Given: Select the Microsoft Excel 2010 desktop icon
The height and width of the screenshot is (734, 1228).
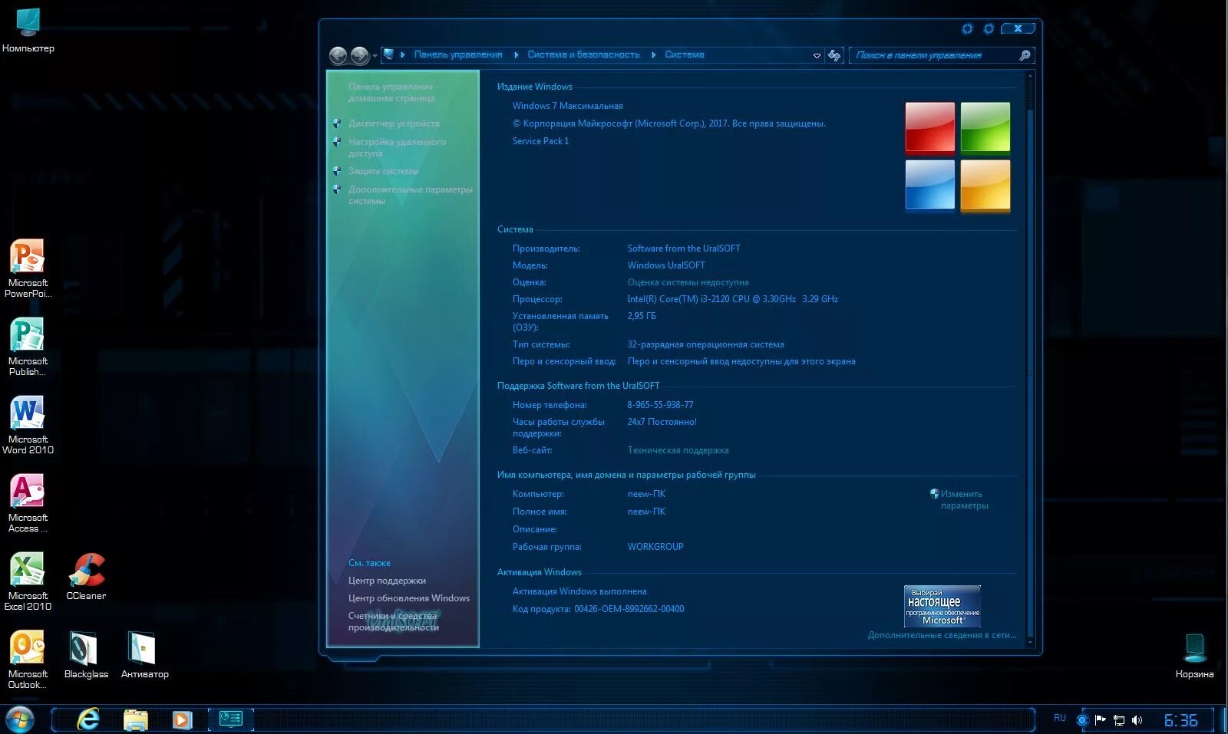Looking at the screenshot, I should [28, 581].
